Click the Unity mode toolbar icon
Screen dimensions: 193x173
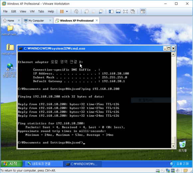tap(133, 12)
